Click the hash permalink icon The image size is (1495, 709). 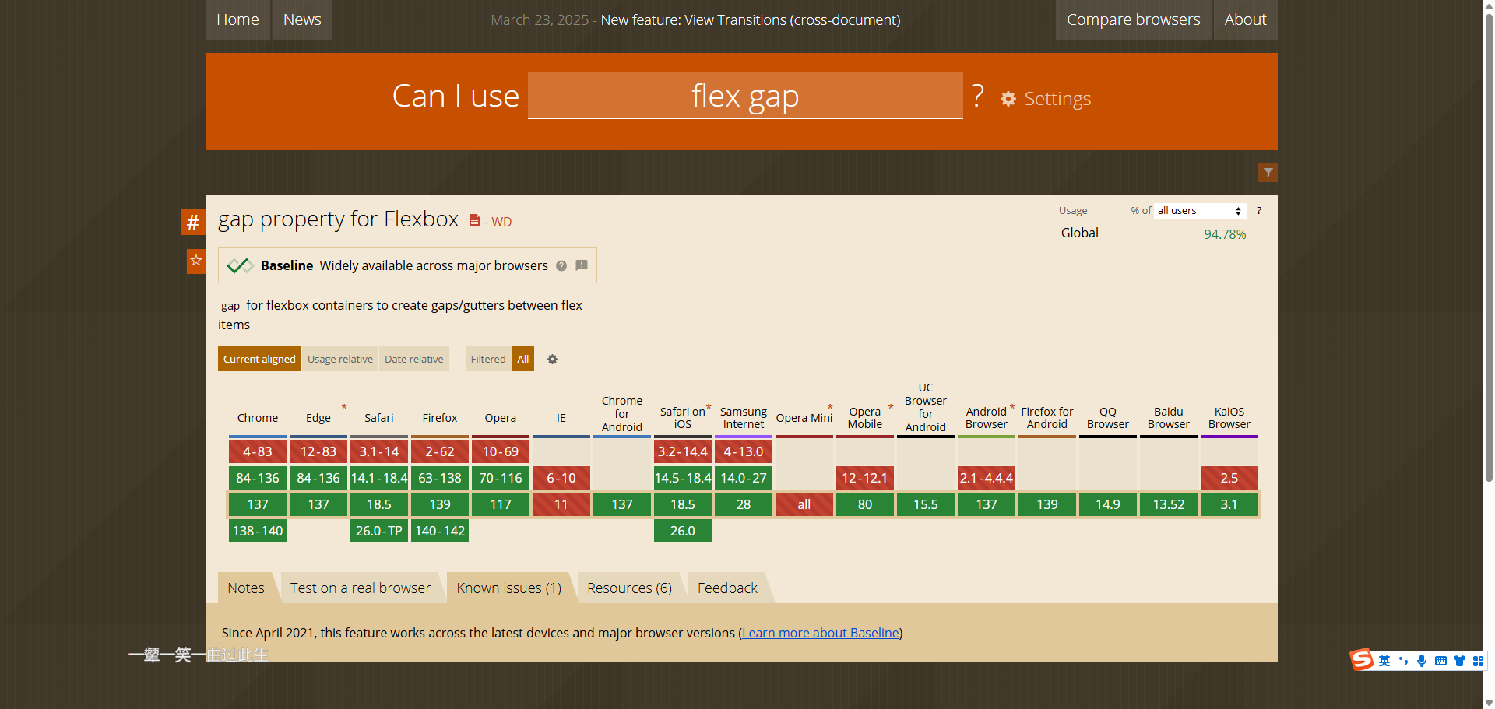(x=192, y=223)
